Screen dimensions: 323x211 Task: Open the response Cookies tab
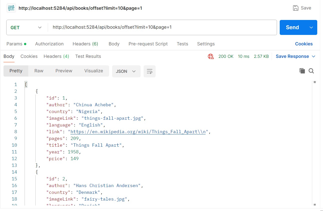point(29,56)
